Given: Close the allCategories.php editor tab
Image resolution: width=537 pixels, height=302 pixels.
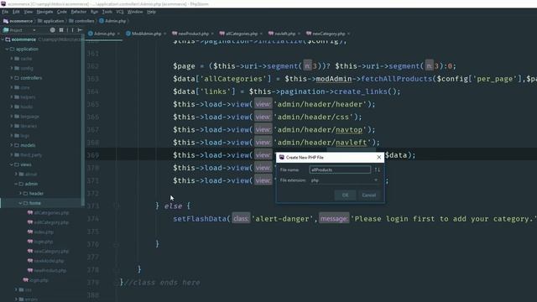Looking at the screenshot, I should (261, 34).
